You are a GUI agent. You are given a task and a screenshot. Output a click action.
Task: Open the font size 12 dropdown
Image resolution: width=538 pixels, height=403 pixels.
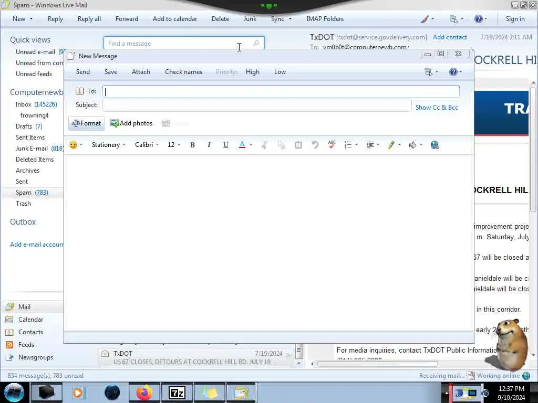point(173,145)
